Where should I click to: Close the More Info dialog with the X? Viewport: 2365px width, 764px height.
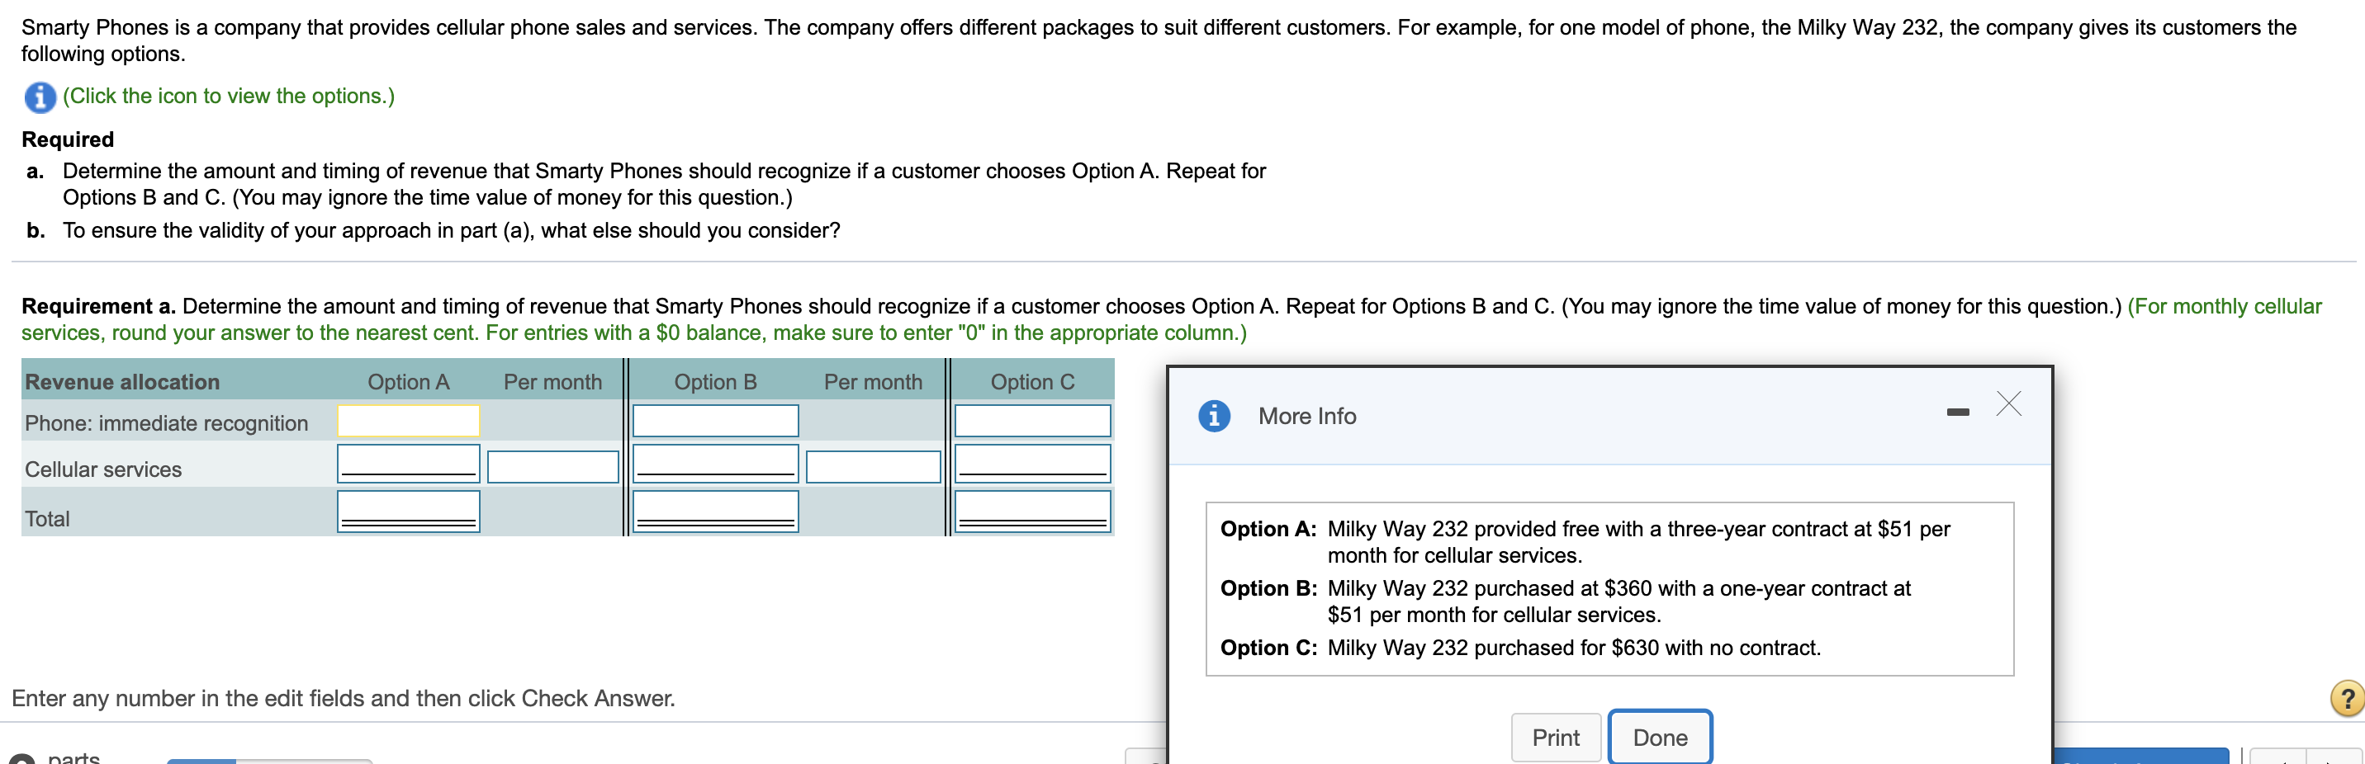(2008, 403)
